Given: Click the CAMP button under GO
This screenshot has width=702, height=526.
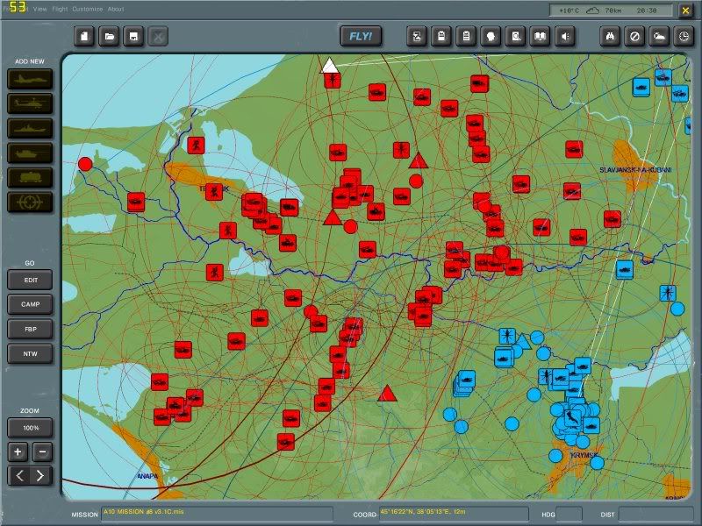Looking at the screenshot, I should (x=30, y=304).
